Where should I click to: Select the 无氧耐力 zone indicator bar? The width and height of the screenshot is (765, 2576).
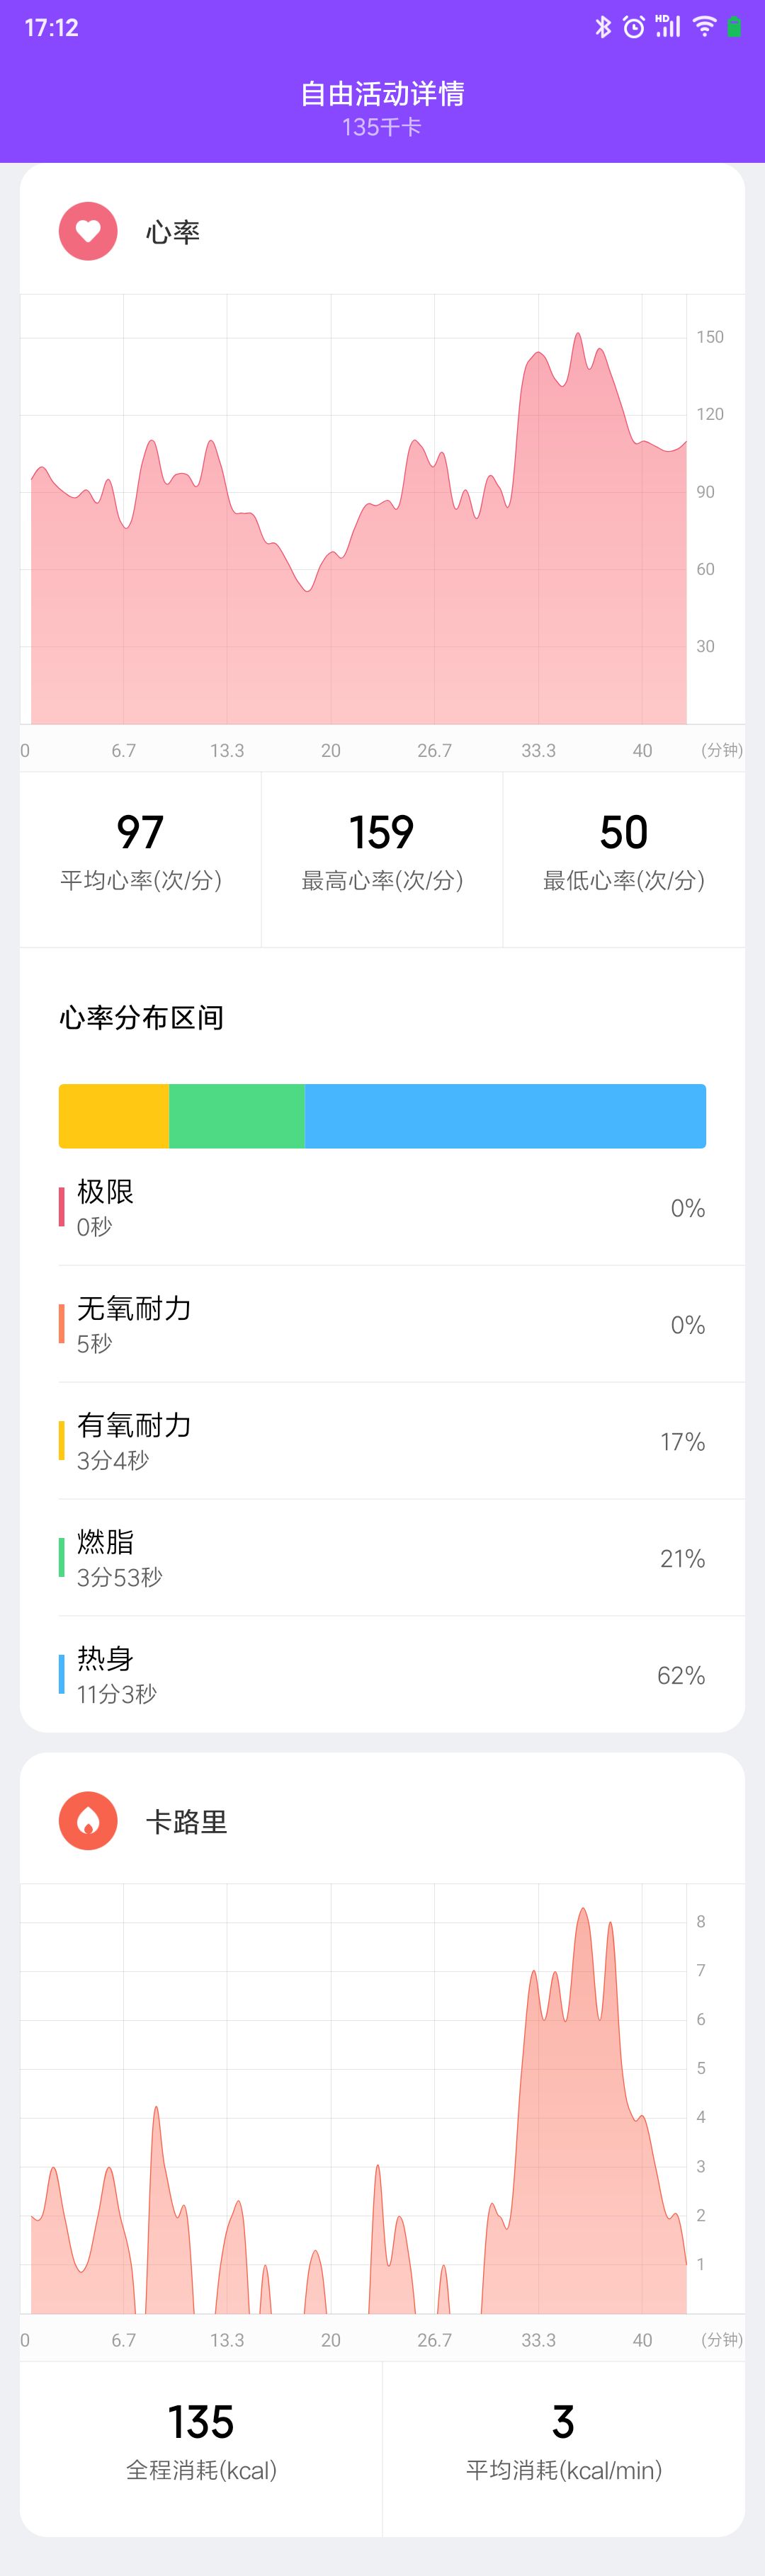point(63,1324)
